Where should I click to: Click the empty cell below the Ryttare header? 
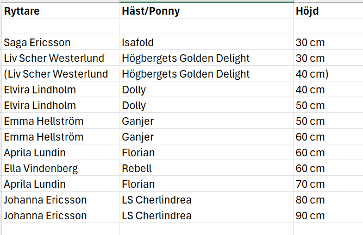point(61,27)
